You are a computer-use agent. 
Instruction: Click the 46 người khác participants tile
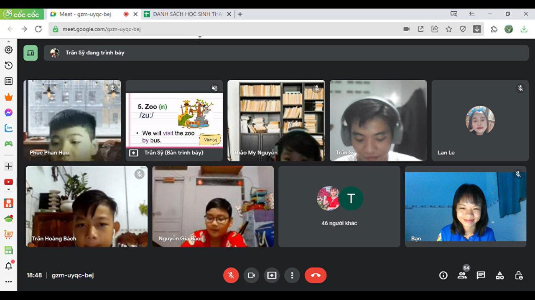[339, 207]
